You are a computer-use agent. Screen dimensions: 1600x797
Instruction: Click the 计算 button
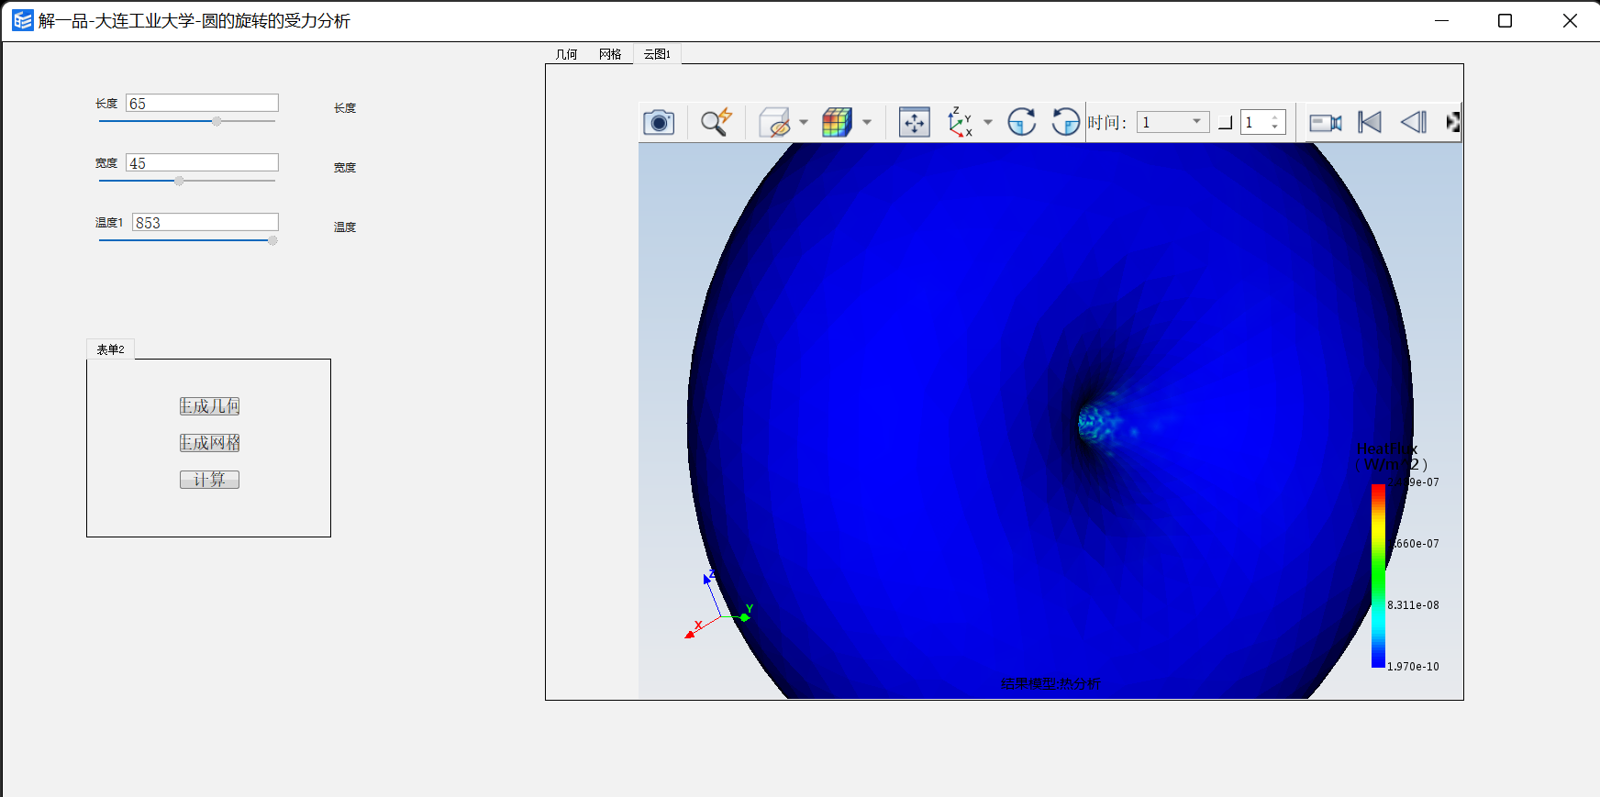click(x=209, y=480)
